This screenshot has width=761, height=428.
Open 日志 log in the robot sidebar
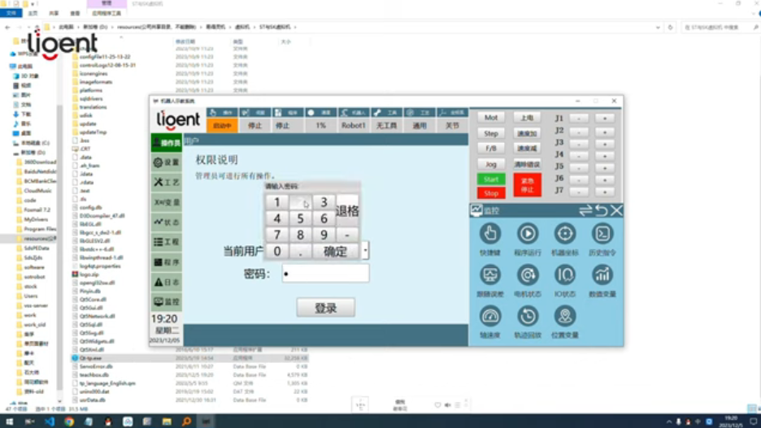pos(167,282)
